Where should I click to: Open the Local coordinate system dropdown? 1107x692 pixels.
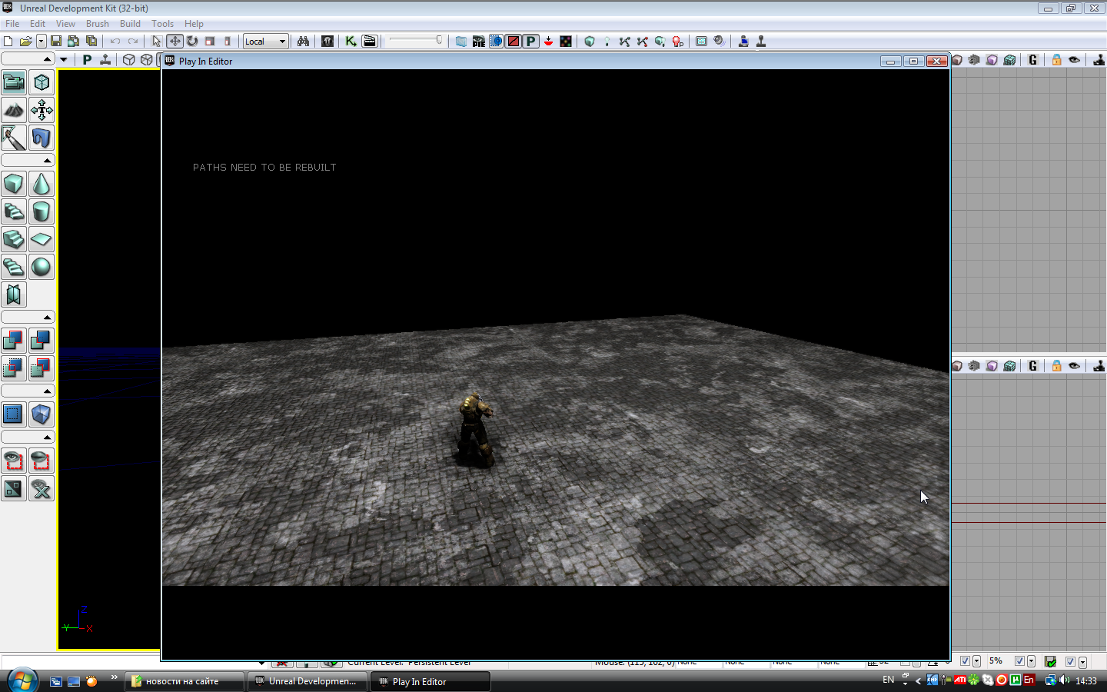266,42
